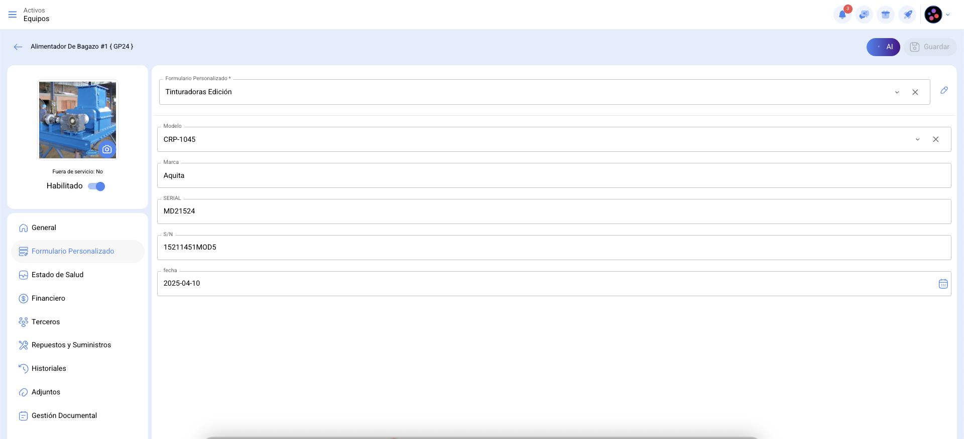Click the camera icon on the equipment photo

click(107, 149)
